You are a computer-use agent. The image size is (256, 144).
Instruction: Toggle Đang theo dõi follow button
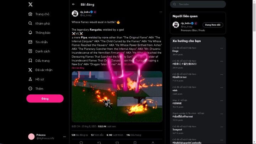pos(213,25)
